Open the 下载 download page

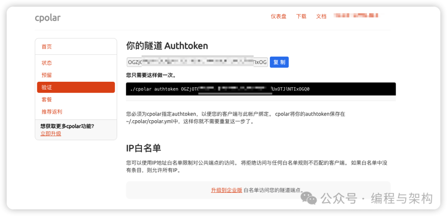(301, 16)
